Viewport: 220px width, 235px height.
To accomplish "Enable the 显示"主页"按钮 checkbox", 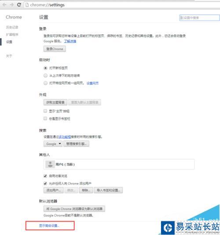I will point(45,111).
